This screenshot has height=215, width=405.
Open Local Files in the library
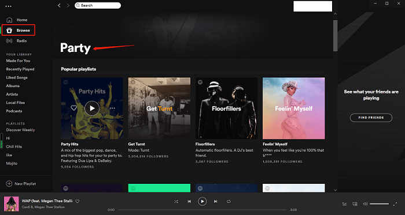pyautogui.click(x=16, y=103)
